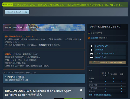Viewport: 130px width, 99px height.
Task: Click the フランス語 row label
Action: point(93,85)
